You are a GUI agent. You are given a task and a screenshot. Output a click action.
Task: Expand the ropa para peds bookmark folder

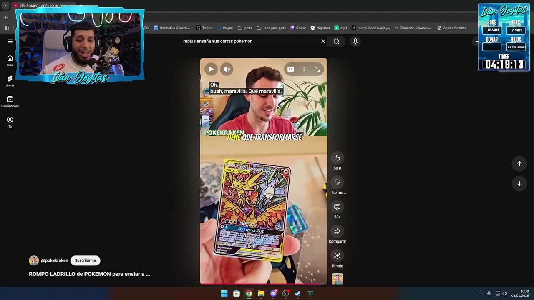point(271,28)
